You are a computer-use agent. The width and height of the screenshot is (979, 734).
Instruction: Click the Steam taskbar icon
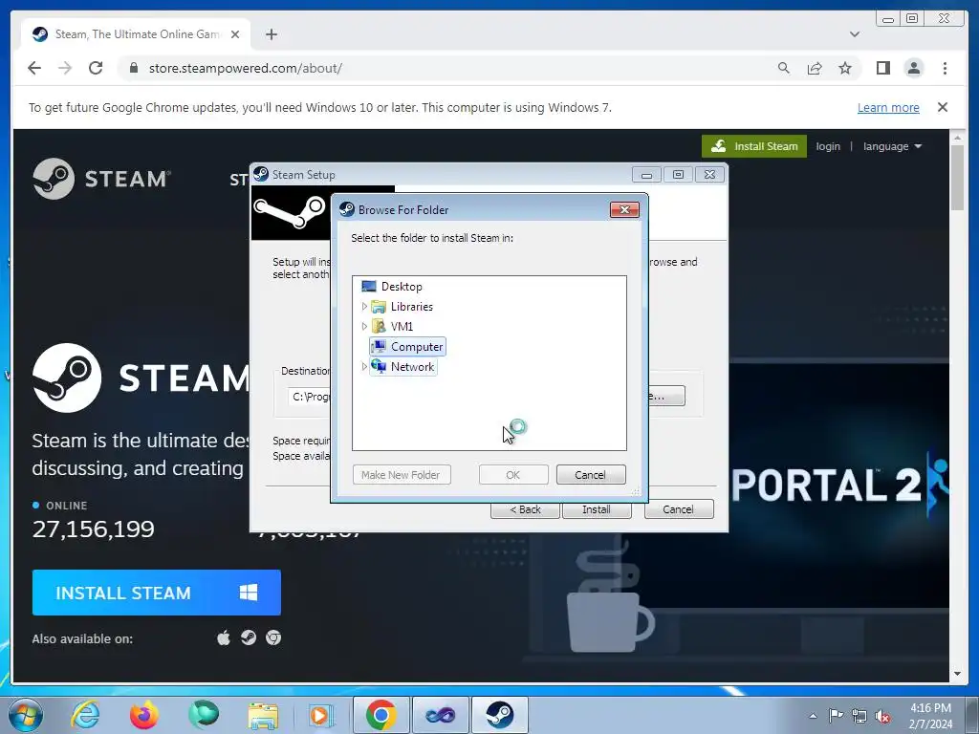coord(499,715)
